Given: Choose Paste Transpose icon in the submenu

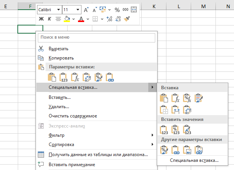Looking at the screenshot, I should pyautogui.click(x=188, y=110).
